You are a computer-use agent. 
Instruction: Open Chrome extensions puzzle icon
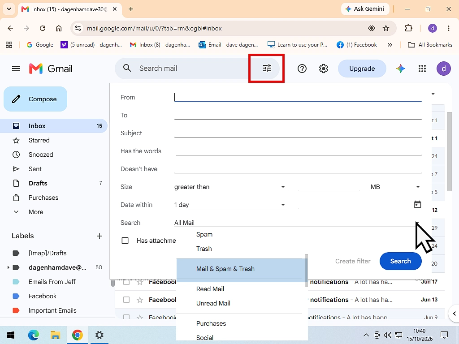pyautogui.click(x=408, y=28)
